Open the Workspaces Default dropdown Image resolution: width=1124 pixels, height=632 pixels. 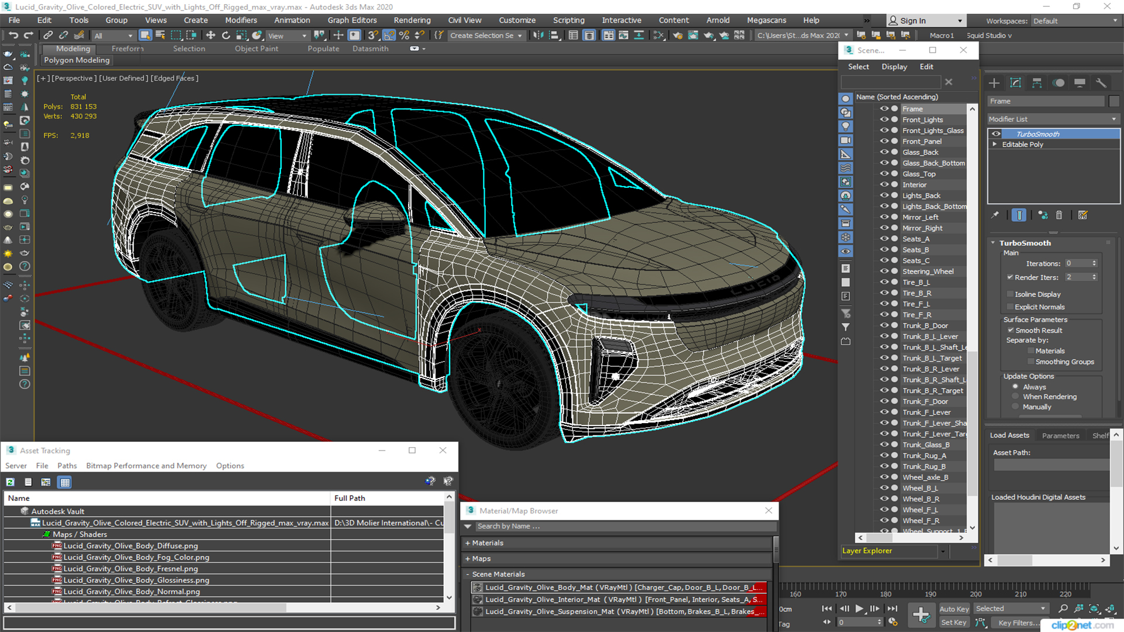(x=1075, y=21)
